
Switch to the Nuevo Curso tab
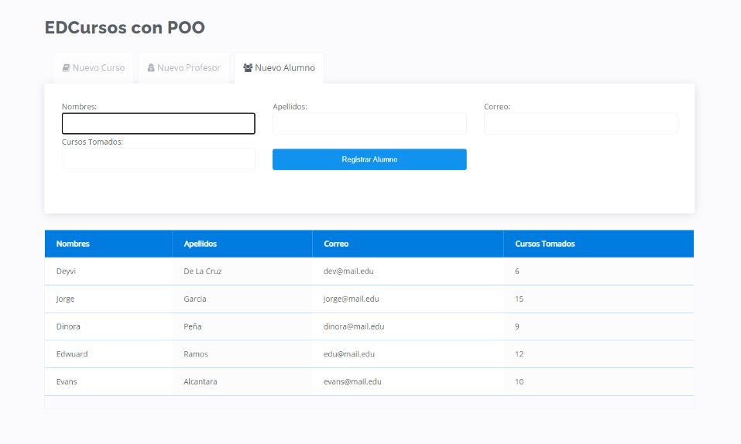94,68
